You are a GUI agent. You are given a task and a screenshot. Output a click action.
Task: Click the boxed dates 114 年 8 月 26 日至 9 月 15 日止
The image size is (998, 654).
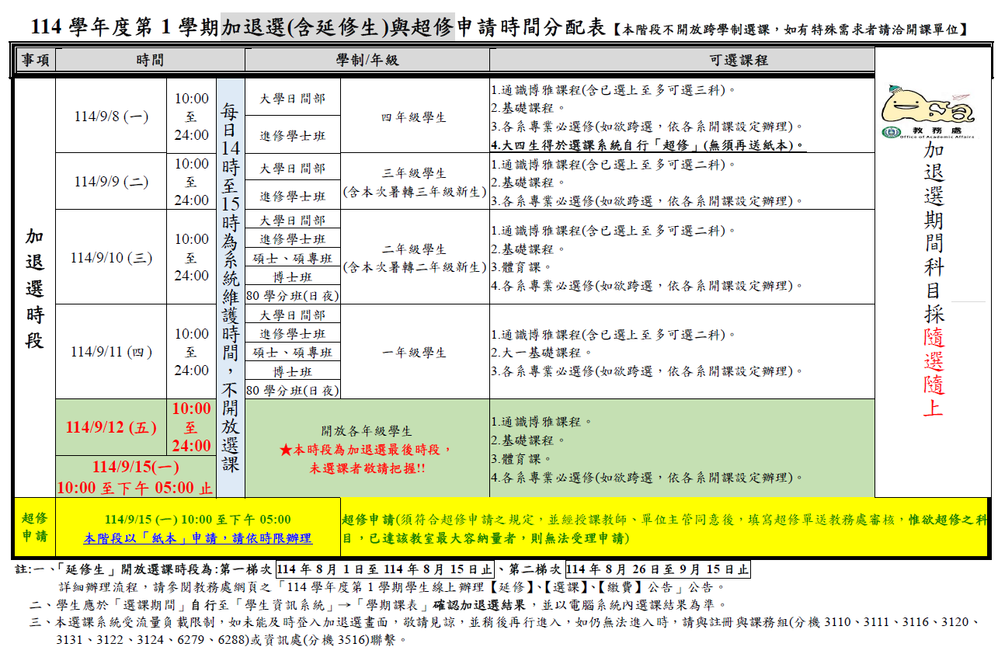659,569
